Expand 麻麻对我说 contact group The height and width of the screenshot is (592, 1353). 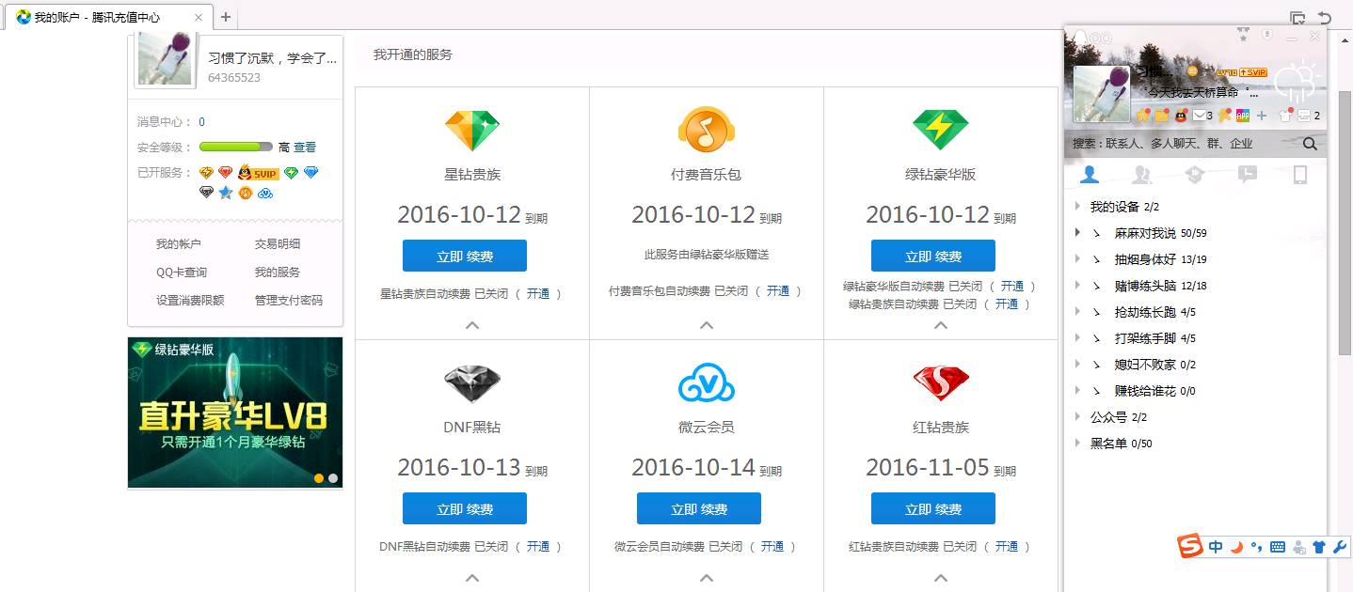(x=1078, y=233)
